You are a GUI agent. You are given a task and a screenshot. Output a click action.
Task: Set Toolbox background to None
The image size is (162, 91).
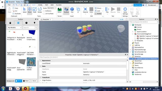(x=33, y=81)
